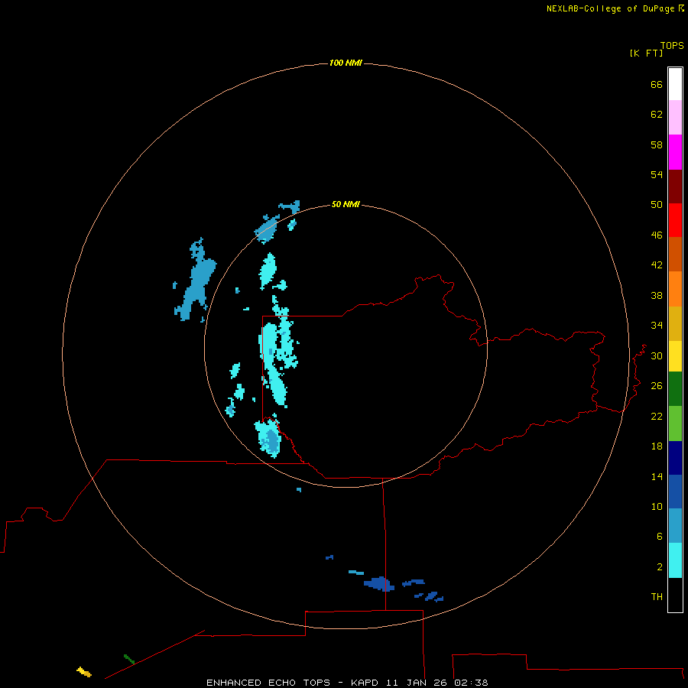Click the ENHANCED ECHO TOPS title text
This screenshot has height=688, width=688.
coord(268,683)
